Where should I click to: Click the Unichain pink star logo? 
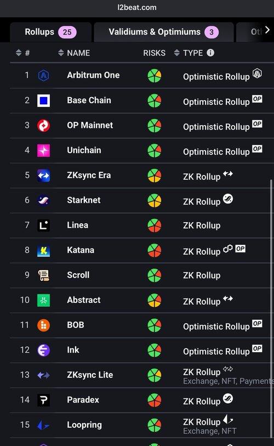43,150
